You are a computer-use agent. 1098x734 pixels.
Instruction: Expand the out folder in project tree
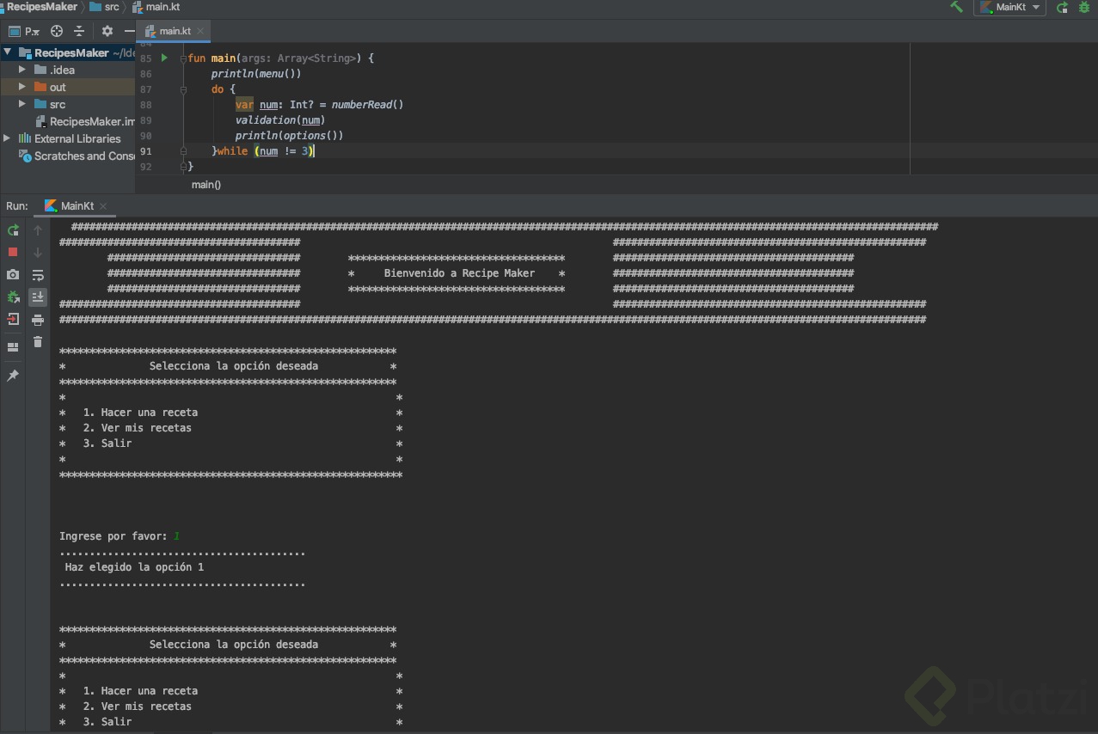pyautogui.click(x=22, y=87)
